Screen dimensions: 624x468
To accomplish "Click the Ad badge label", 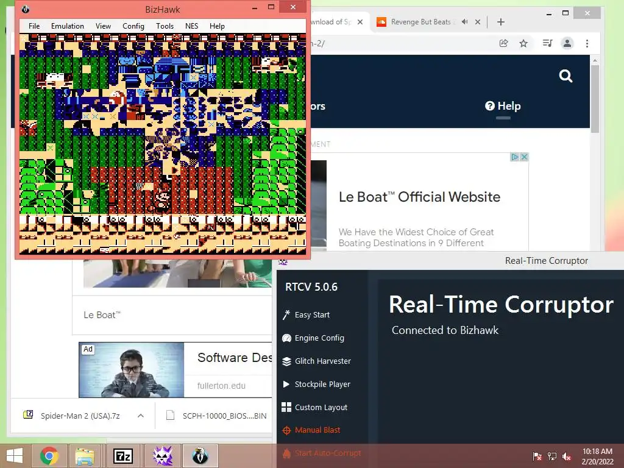I will coord(88,349).
